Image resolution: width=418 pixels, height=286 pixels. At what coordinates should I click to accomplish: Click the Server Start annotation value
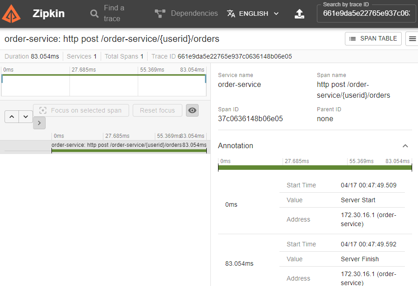pos(358,200)
